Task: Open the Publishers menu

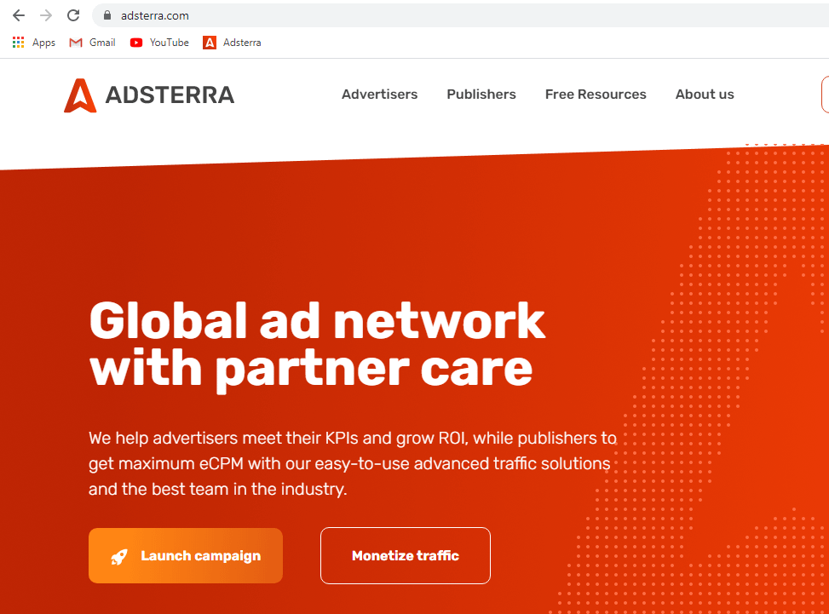Action: [481, 94]
